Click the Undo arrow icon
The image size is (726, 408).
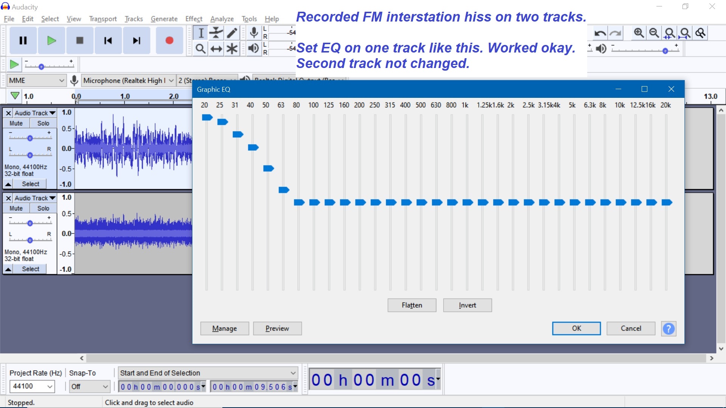pyautogui.click(x=600, y=33)
